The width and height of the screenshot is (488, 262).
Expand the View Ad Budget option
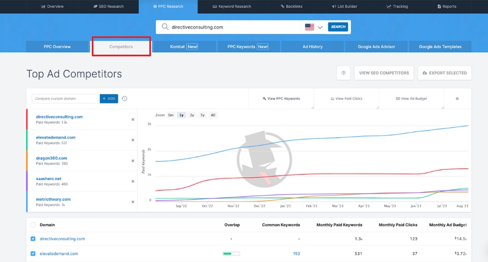pyautogui.click(x=411, y=99)
